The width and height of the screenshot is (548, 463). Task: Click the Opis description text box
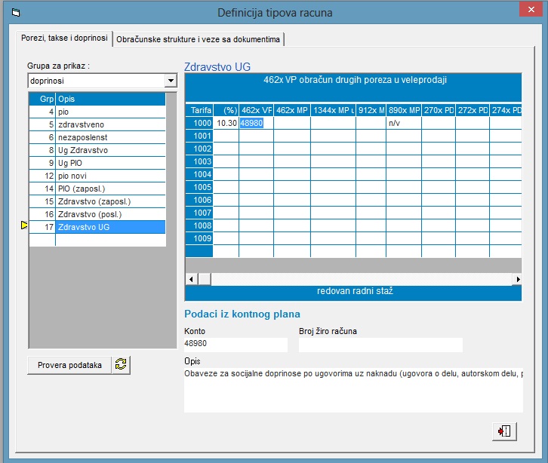coord(353,388)
